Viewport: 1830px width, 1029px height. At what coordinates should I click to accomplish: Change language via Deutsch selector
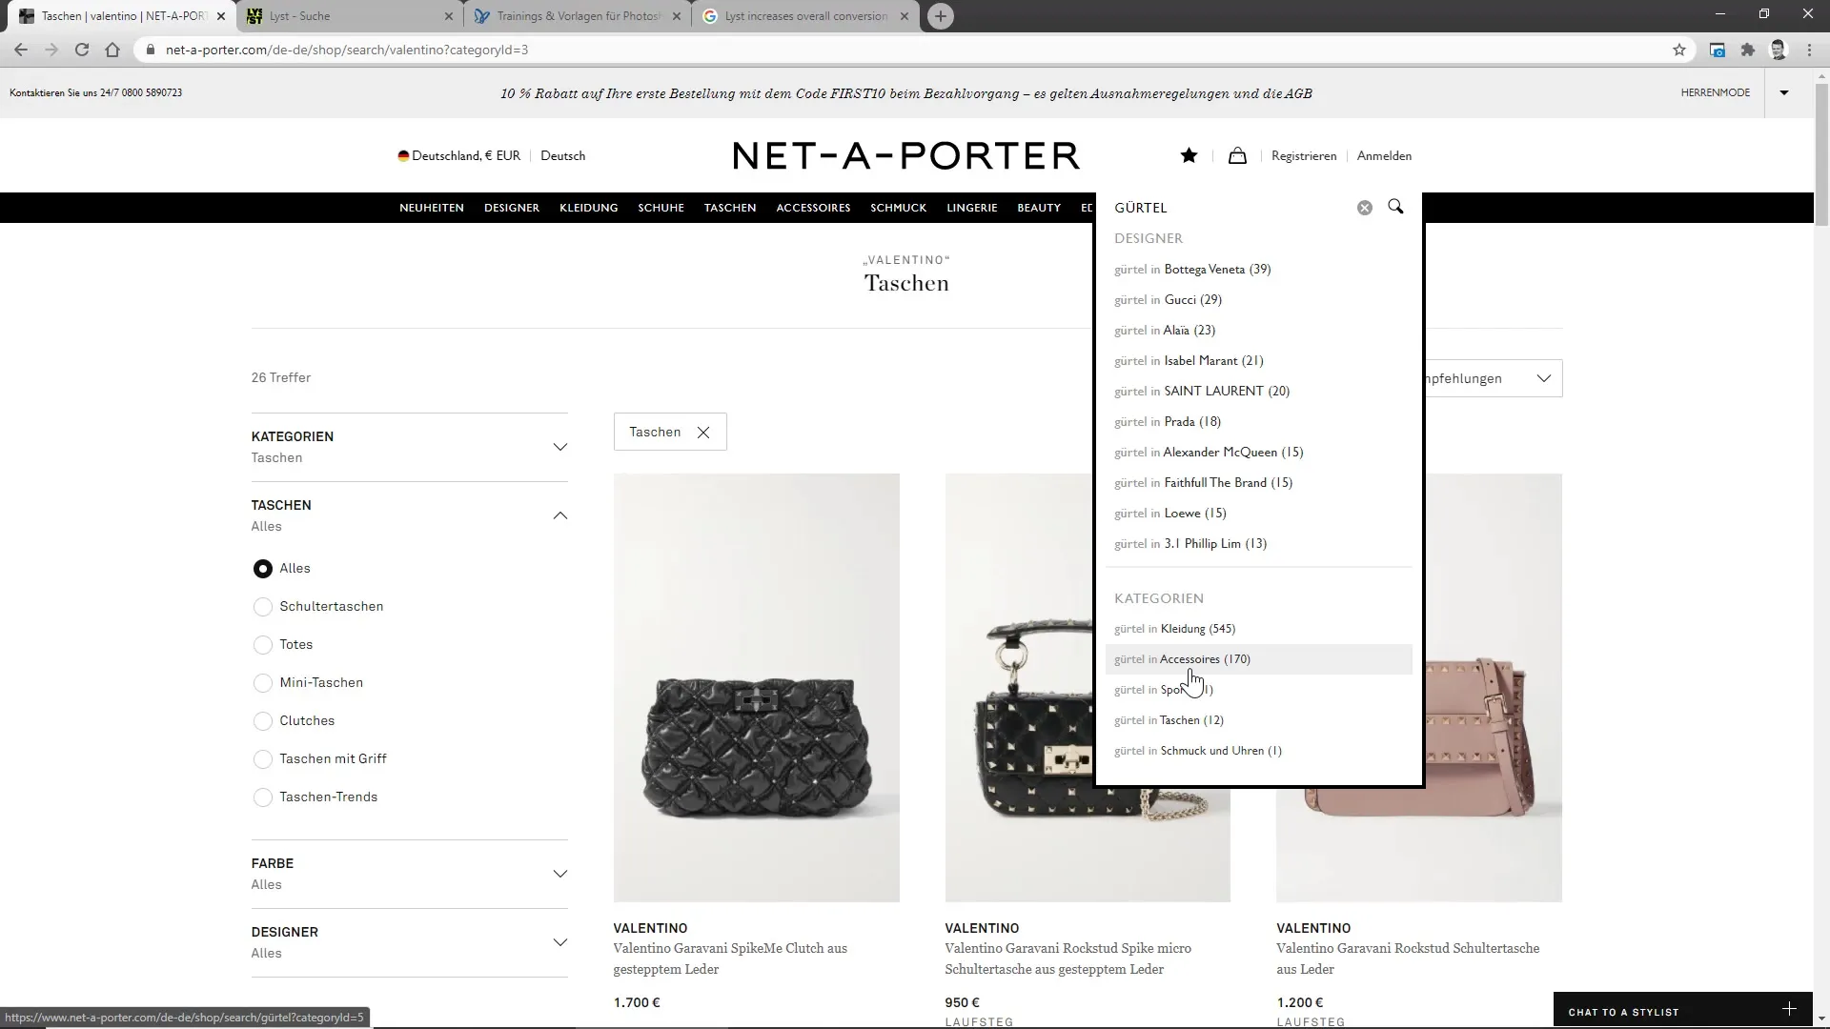pos(563,155)
